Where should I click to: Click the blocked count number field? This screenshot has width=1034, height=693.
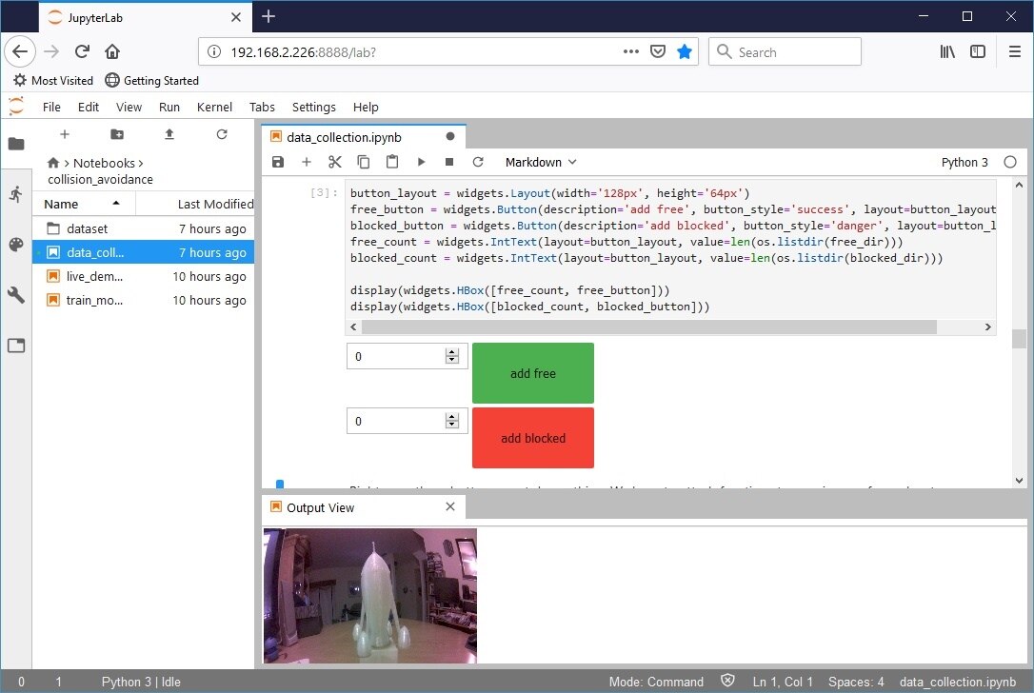point(395,422)
